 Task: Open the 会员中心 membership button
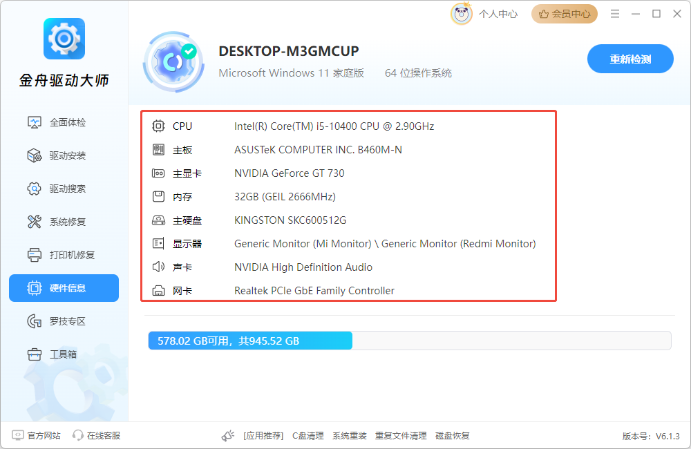[565, 14]
